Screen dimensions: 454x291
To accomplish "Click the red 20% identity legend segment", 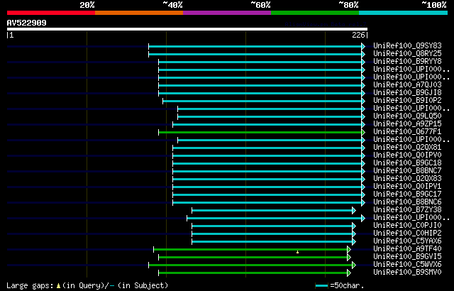I will pyautogui.click(x=51, y=13).
